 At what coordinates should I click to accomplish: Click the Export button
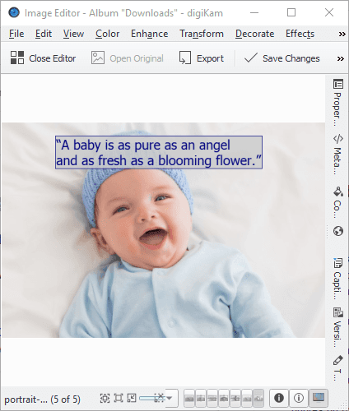point(201,58)
